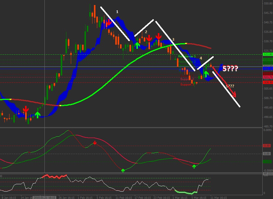
Task: Click the Support 3 pivot label
Action: [x=187, y=85]
